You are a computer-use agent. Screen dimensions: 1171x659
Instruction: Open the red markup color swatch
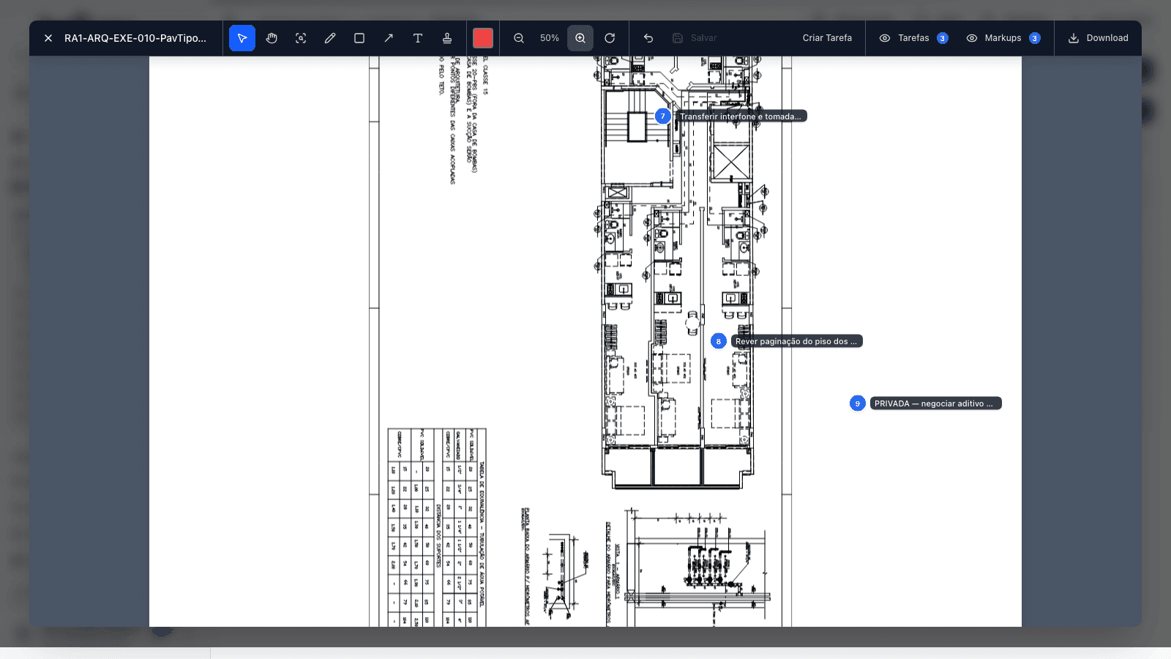click(x=483, y=38)
